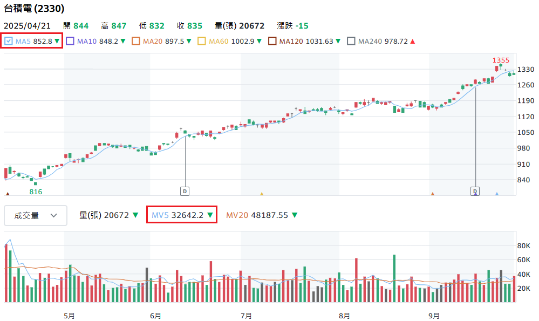Uncheck the MA5 moving average checkbox

[9, 41]
